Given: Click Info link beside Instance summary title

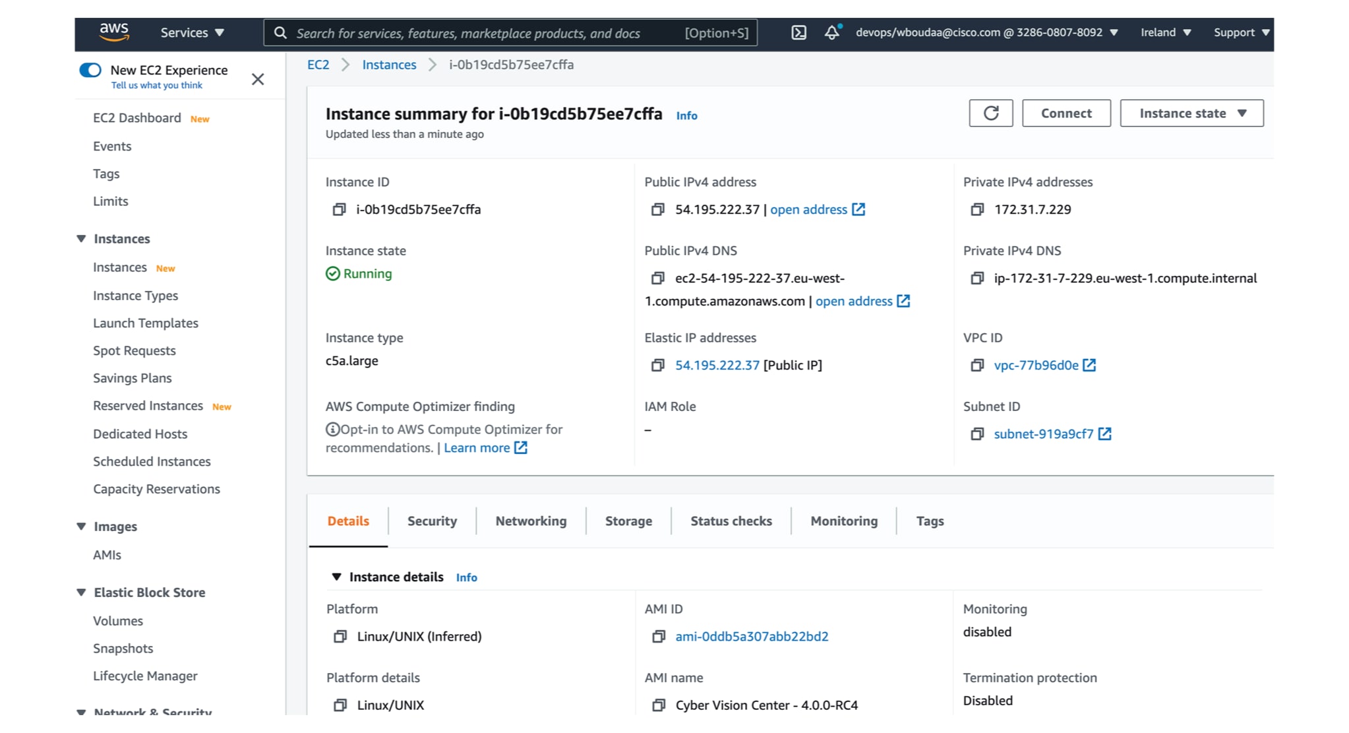Looking at the screenshot, I should 686,115.
